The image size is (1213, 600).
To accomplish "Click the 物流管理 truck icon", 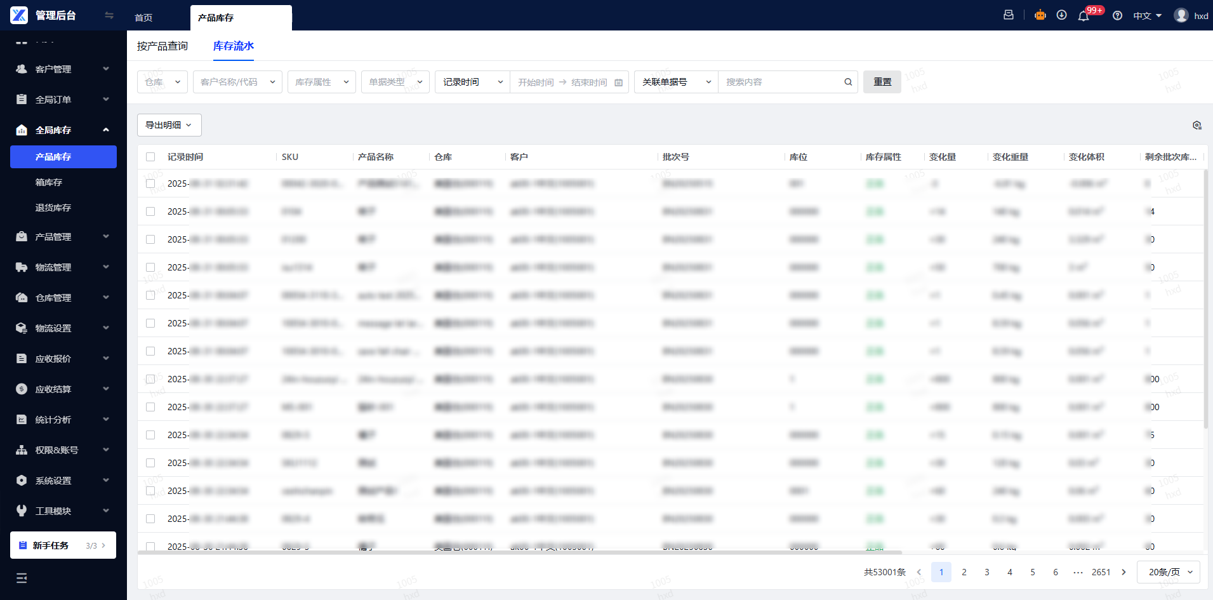I will point(22,267).
